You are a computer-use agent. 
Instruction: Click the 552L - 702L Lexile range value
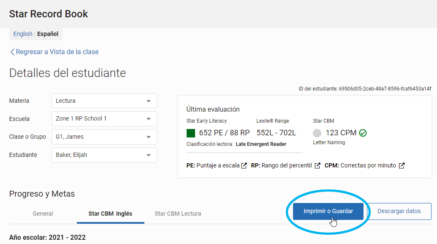click(x=276, y=133)
